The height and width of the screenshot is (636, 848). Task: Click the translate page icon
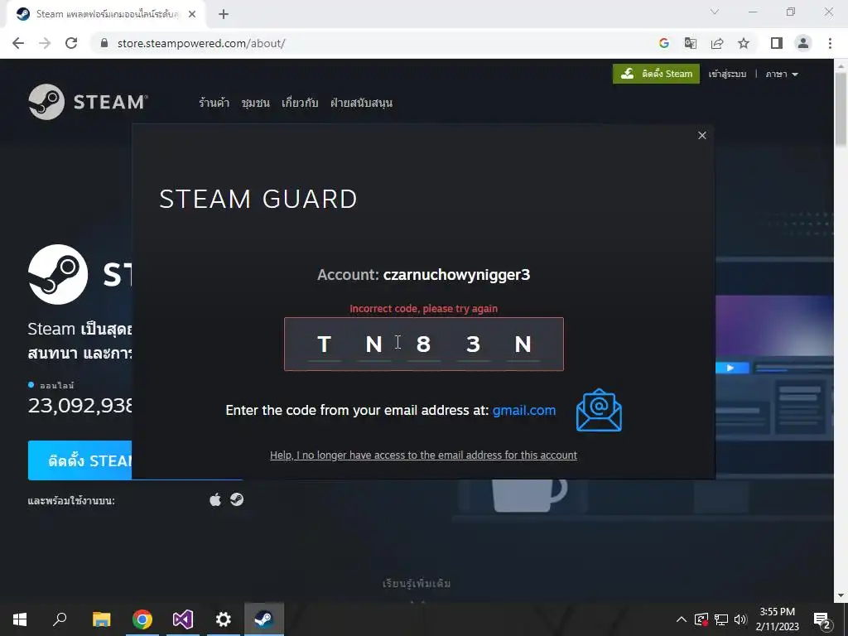(x=691, y=43)
